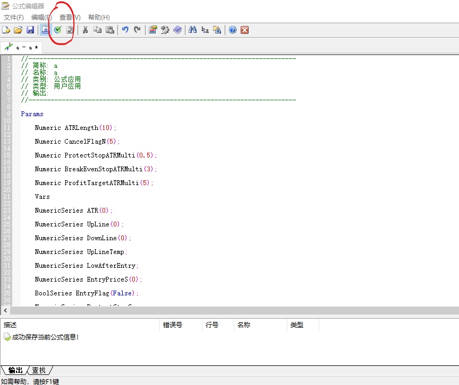
Task: Click the 'Numeric ProfitTargetATRMulti(5);' line
Action: [94, 182]
